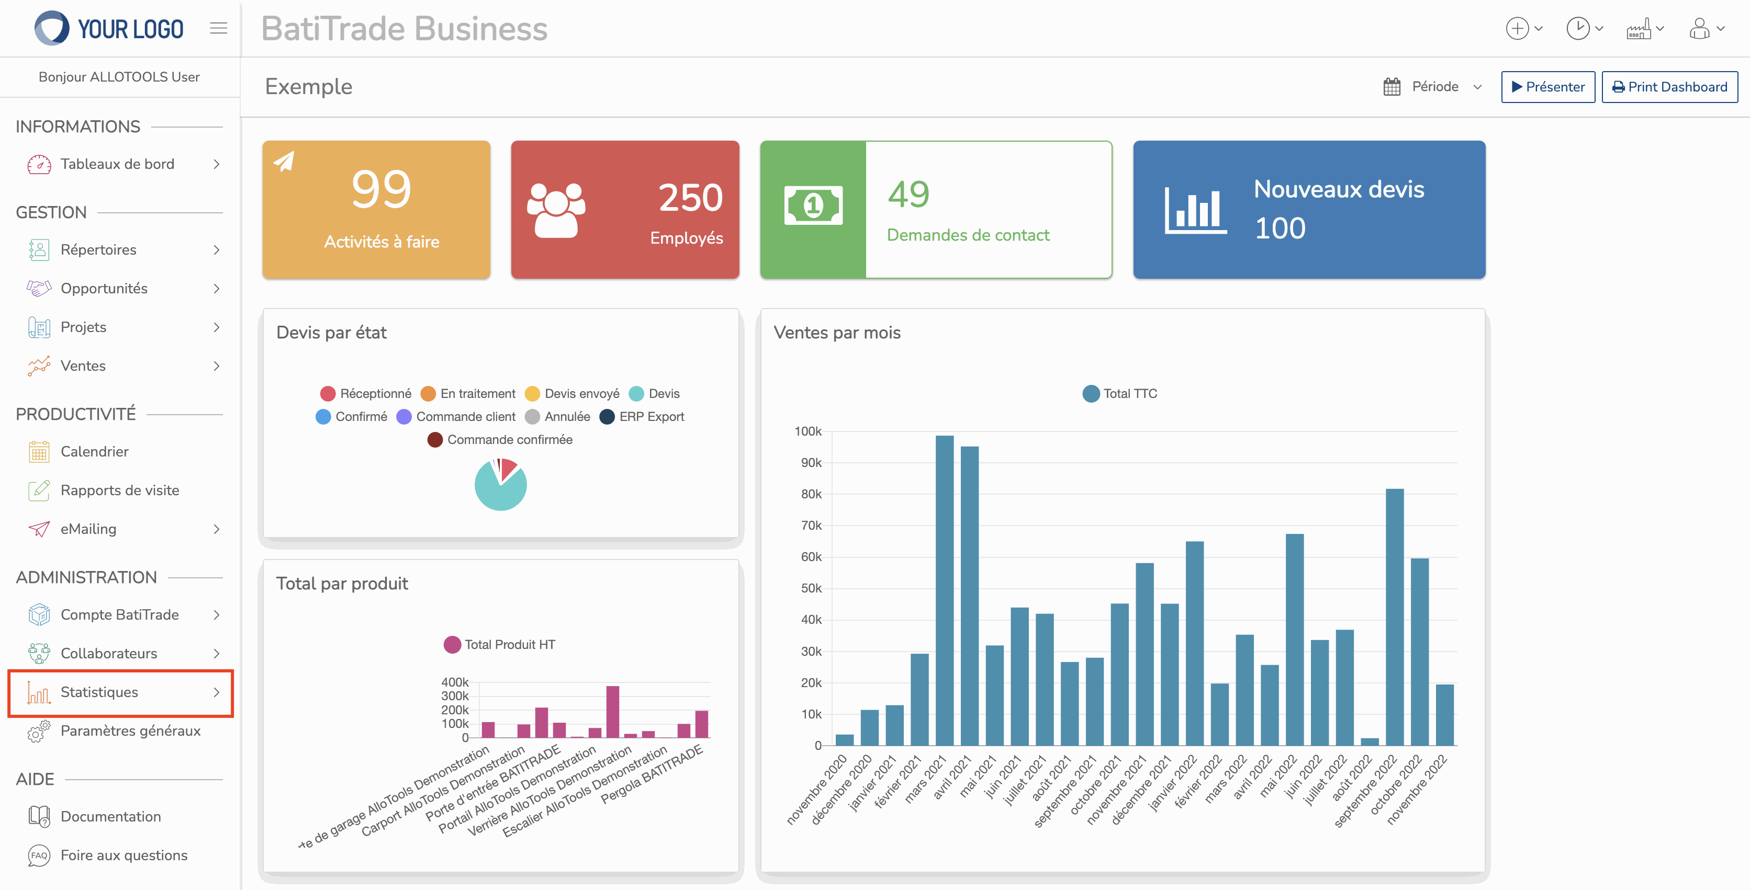Open the 250 Employés card
The width and height of the screenshot is (1750, 890).
click(x=625, y=210)
